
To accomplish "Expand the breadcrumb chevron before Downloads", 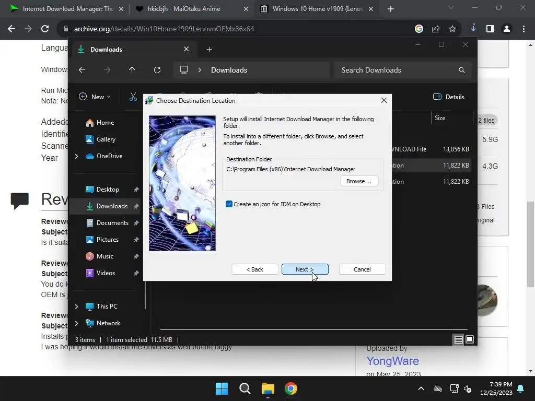I will point(200,70).
